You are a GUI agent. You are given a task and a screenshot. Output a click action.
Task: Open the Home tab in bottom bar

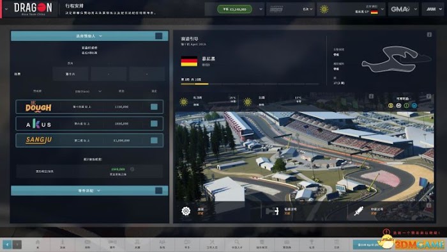click(37, 244)
